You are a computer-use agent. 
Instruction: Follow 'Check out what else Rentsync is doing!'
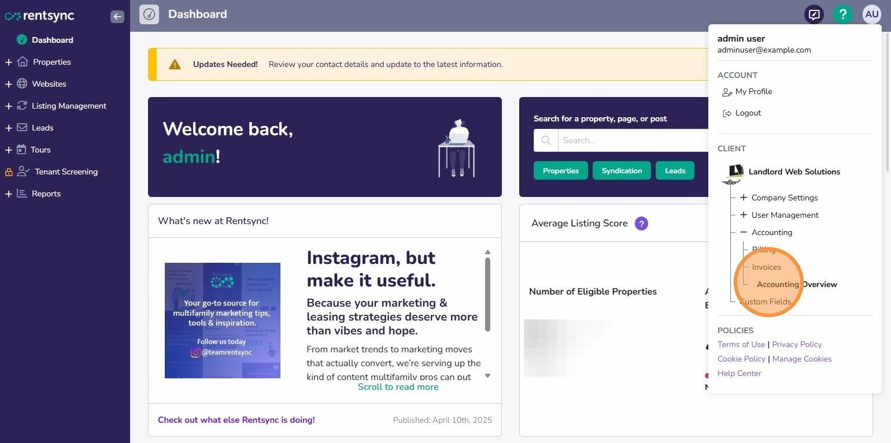click(236, 420)
